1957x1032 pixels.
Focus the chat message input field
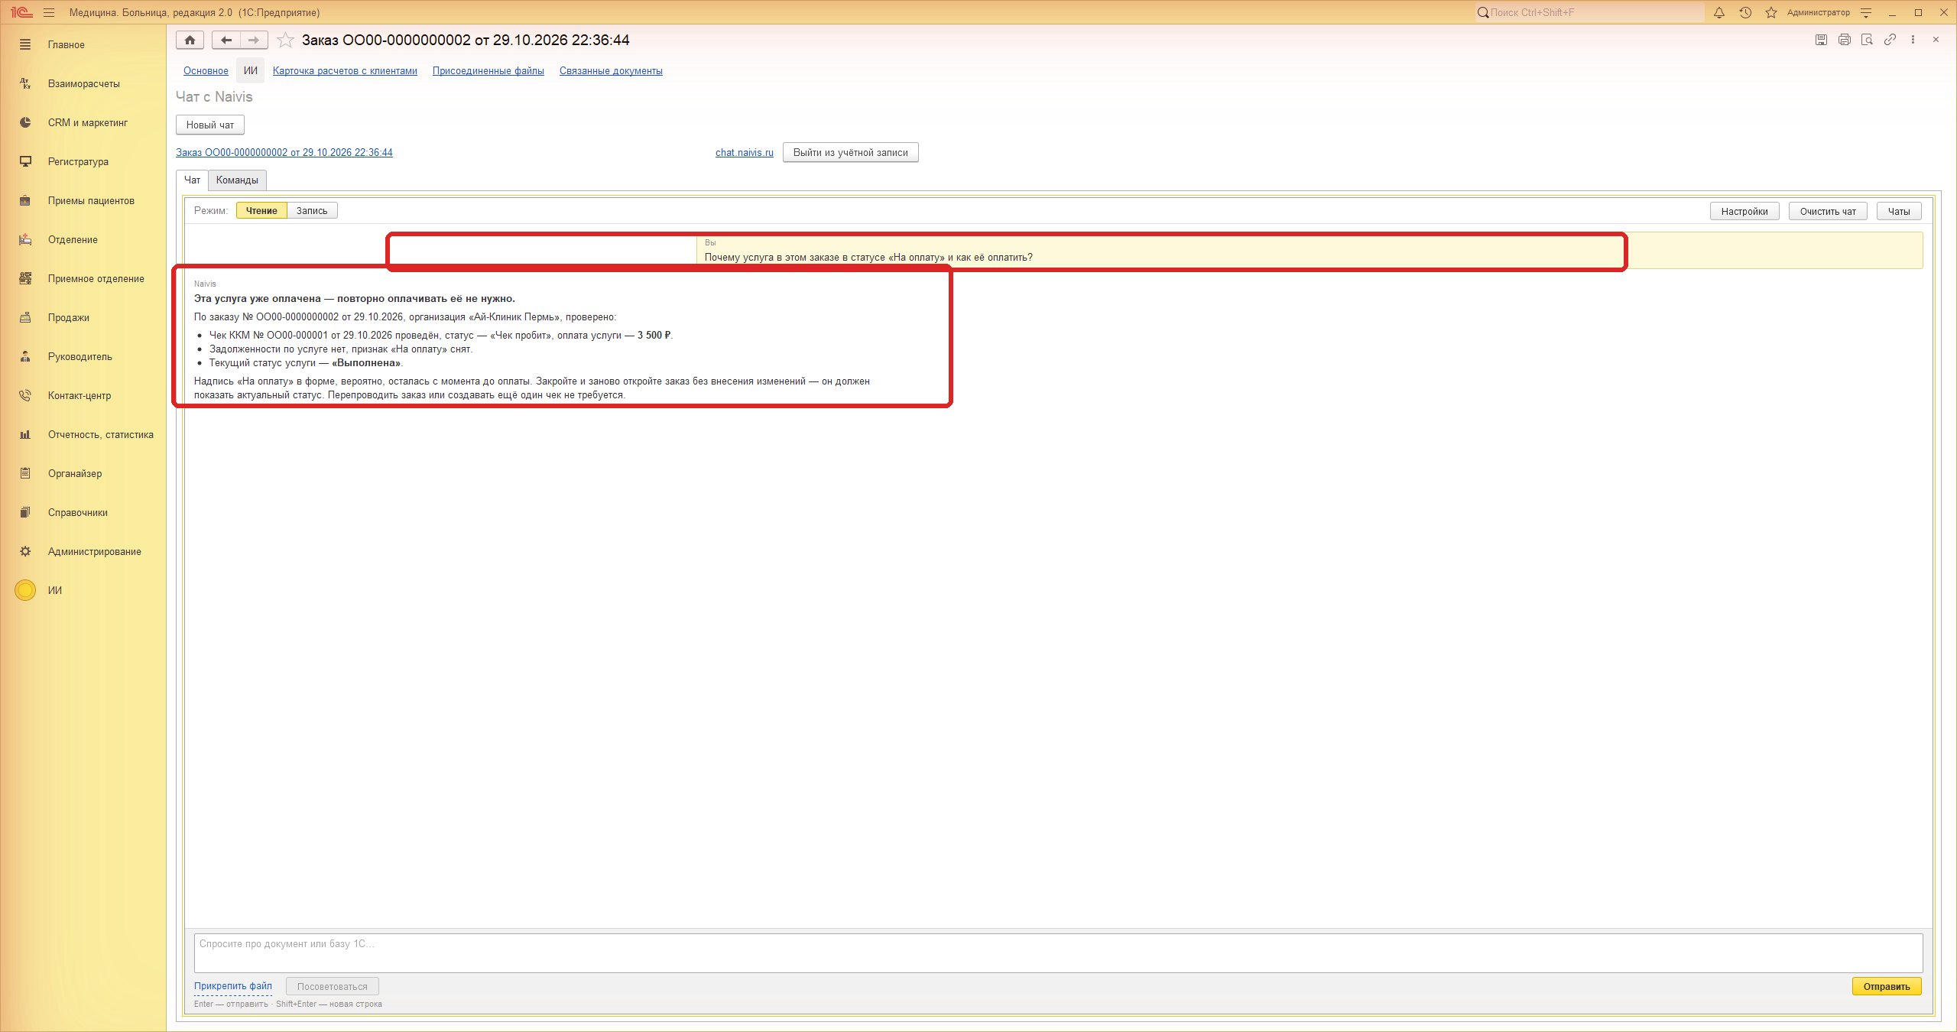1058,952
